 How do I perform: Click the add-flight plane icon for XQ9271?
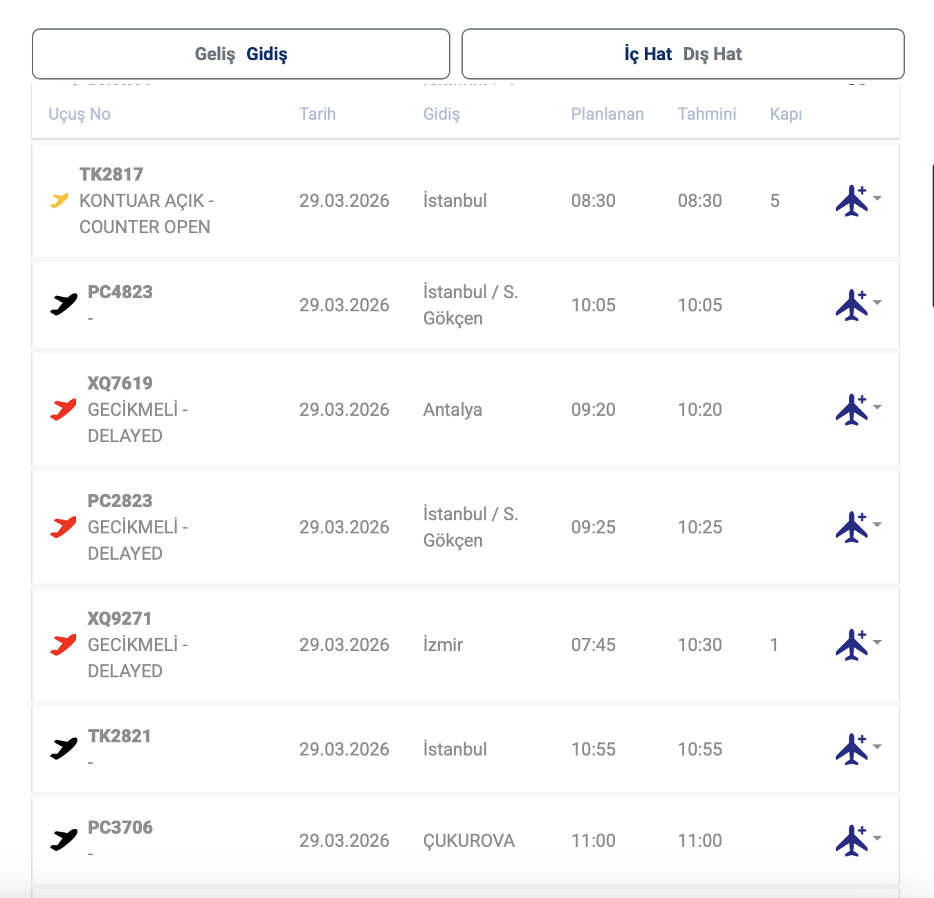click(x=851, y=645)
